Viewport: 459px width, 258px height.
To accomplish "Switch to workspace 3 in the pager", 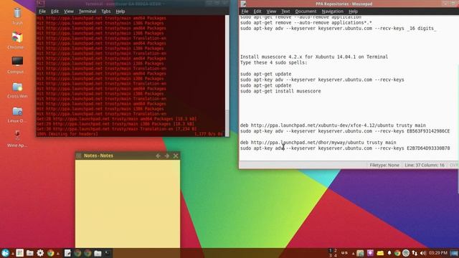I will pyautogui.click(x=331, y=255).
